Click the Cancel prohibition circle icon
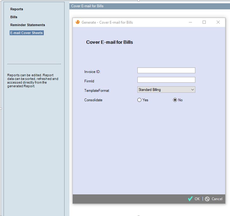Viewport: 230px width, 216px height. click(207, 199)
